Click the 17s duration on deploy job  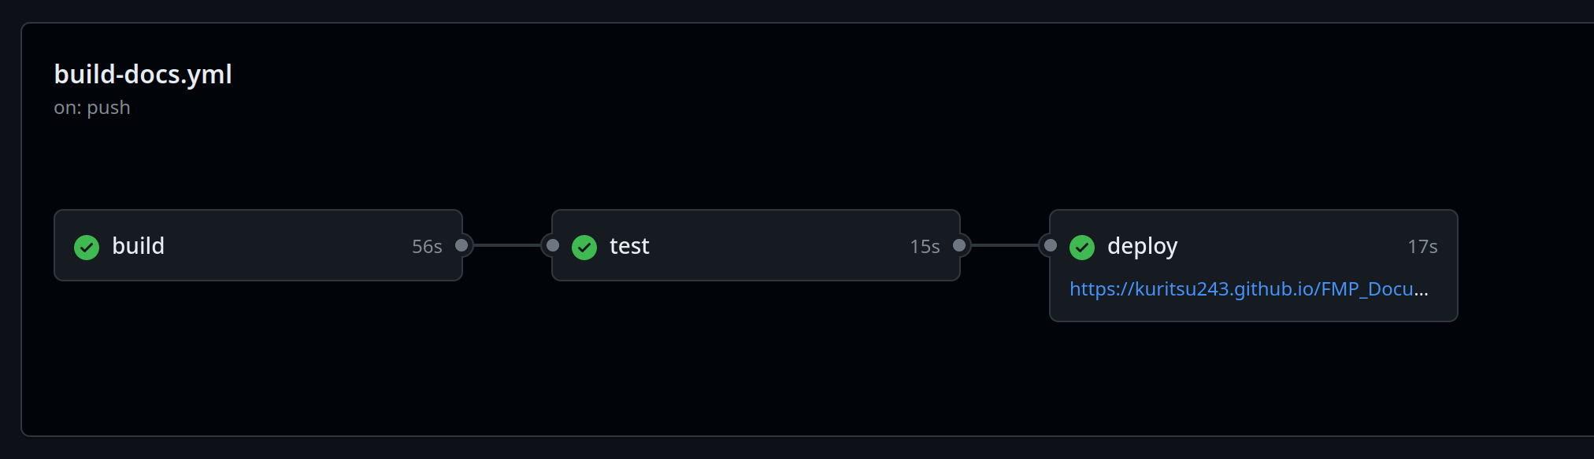coord(1422,247)
